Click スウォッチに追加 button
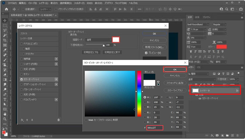The image size is (245, 139). [175, 83]
